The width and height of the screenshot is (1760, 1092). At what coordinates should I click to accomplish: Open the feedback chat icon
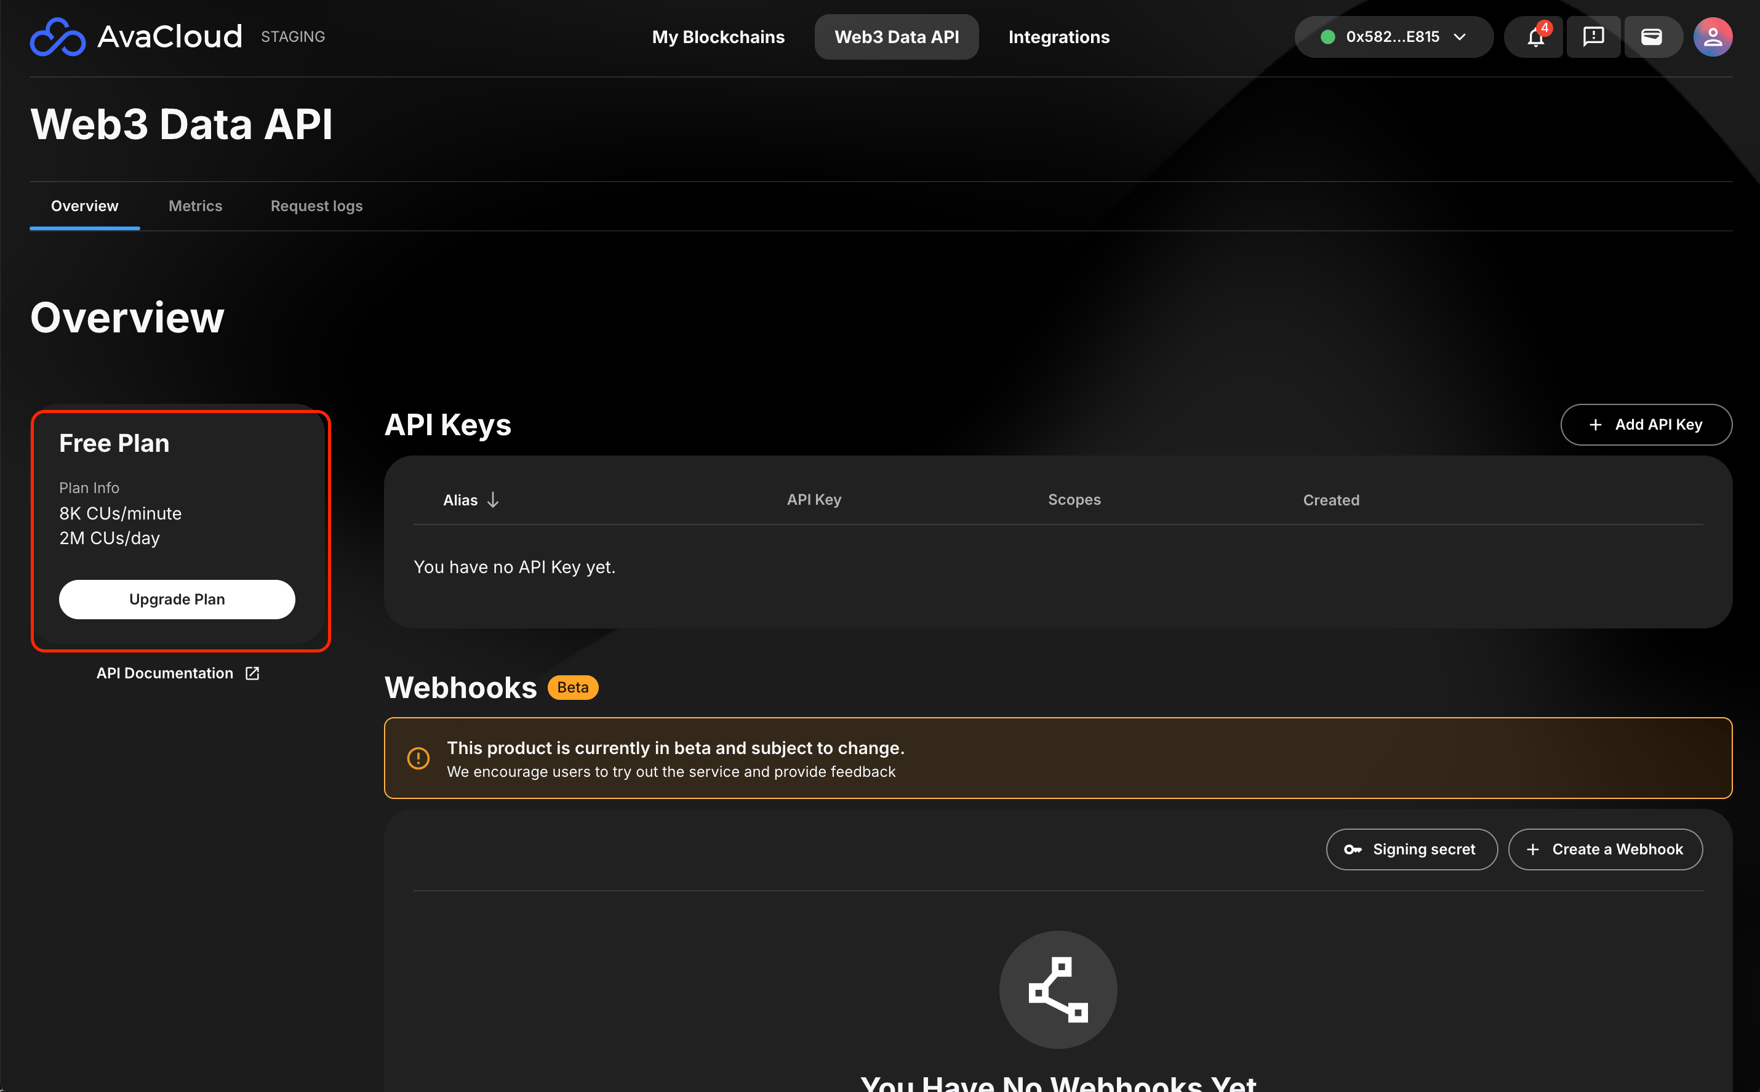[1593, 36]
